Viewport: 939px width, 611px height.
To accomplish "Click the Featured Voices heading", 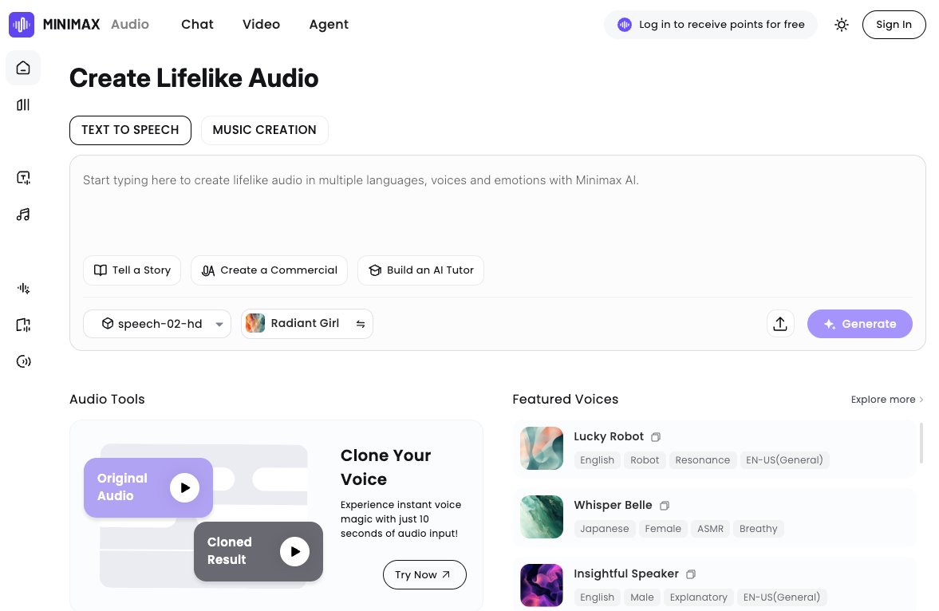I will point(566,400).
